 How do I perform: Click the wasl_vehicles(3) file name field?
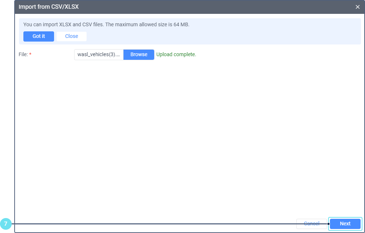click(99, 55)
